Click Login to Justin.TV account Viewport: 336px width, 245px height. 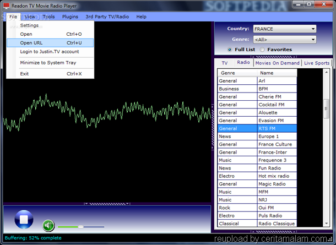click(x=49, y=51)
